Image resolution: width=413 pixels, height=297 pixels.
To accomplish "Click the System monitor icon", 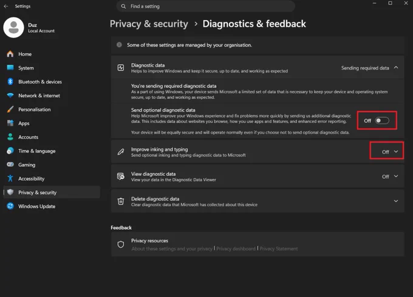I will 10,67.
